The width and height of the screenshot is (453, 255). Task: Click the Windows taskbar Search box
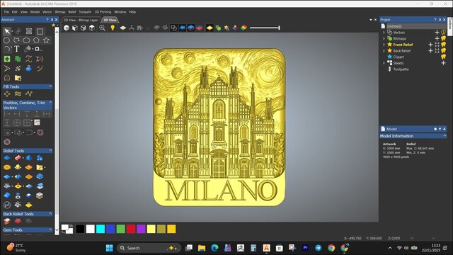click(x=149, y=248)
